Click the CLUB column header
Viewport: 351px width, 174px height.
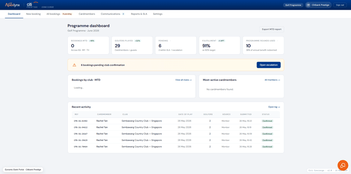[125, 114]
